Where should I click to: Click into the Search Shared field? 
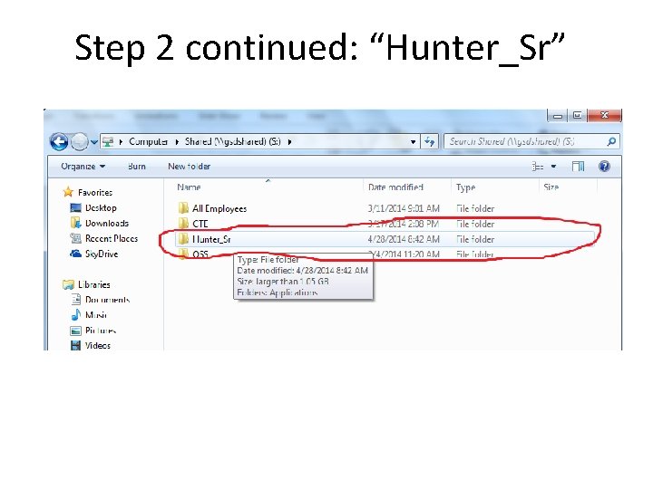[x=531, y=142]
